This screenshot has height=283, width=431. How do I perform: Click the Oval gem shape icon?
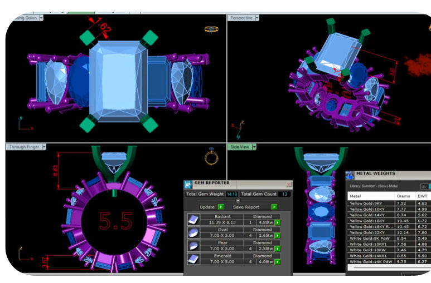pyautogui.click(x=193, y=232)
